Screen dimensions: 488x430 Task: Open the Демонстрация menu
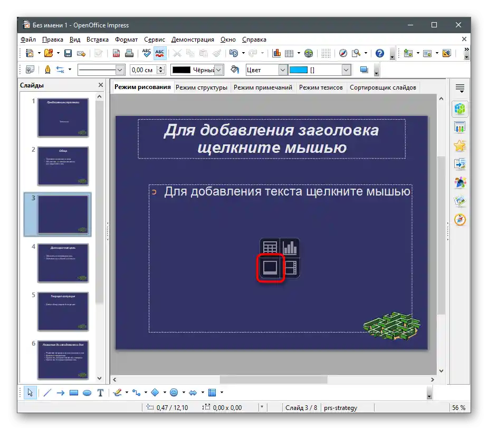coord(193,40)
